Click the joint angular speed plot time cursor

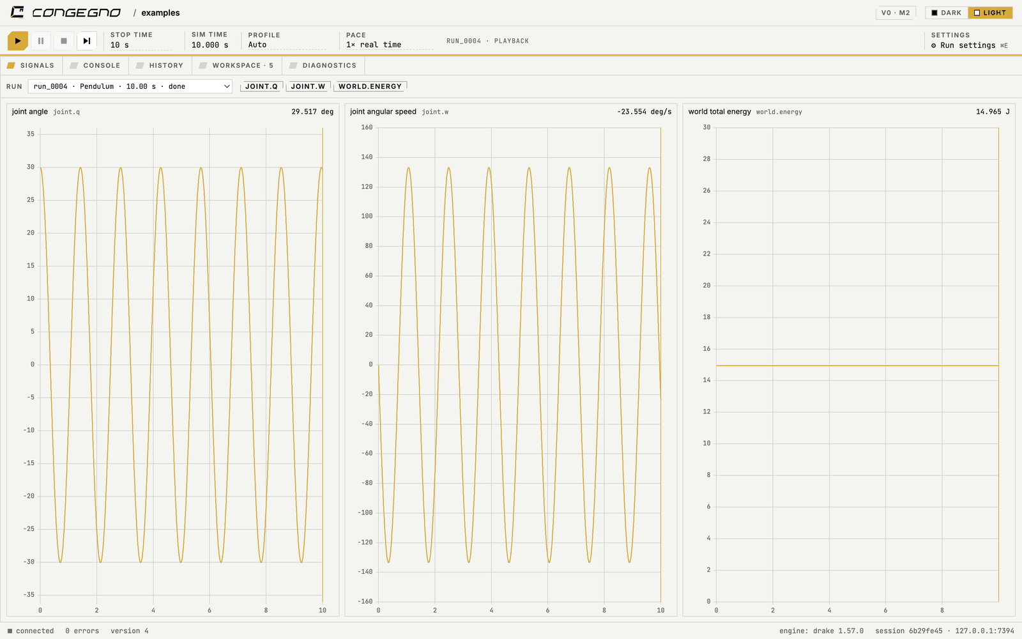click(x=660, y=364)
